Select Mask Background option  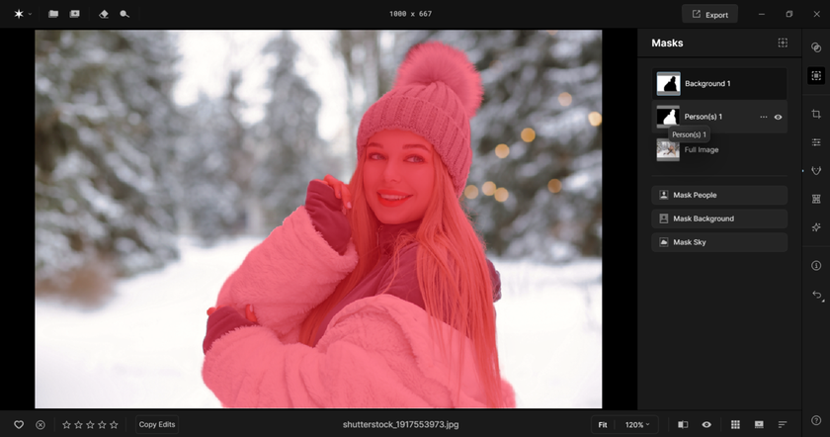click(x=719, y=218)
